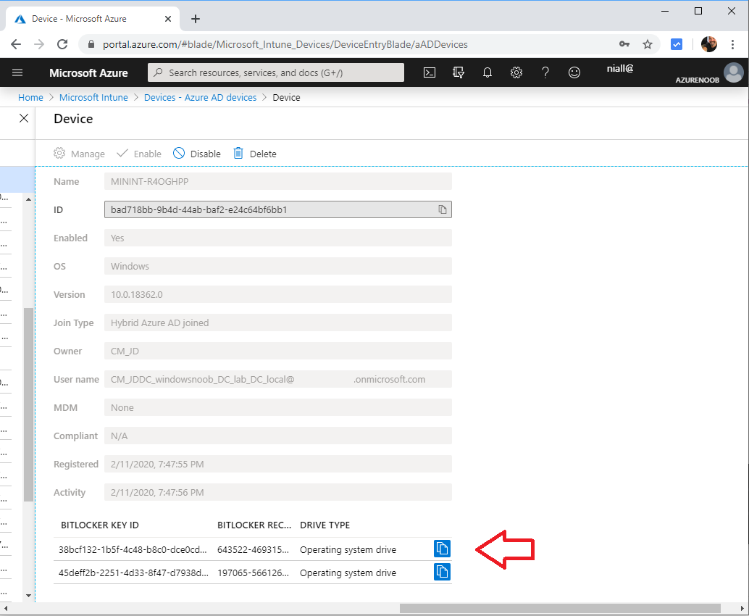Focus the Search resources, services, and docs box
The width and height of the screenshot is (749, 616).
(275, 72)
